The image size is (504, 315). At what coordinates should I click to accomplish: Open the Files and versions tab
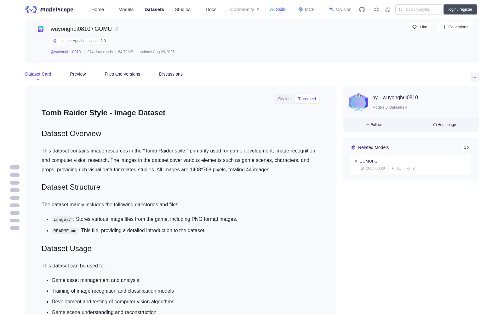click(x=122, y=74)
